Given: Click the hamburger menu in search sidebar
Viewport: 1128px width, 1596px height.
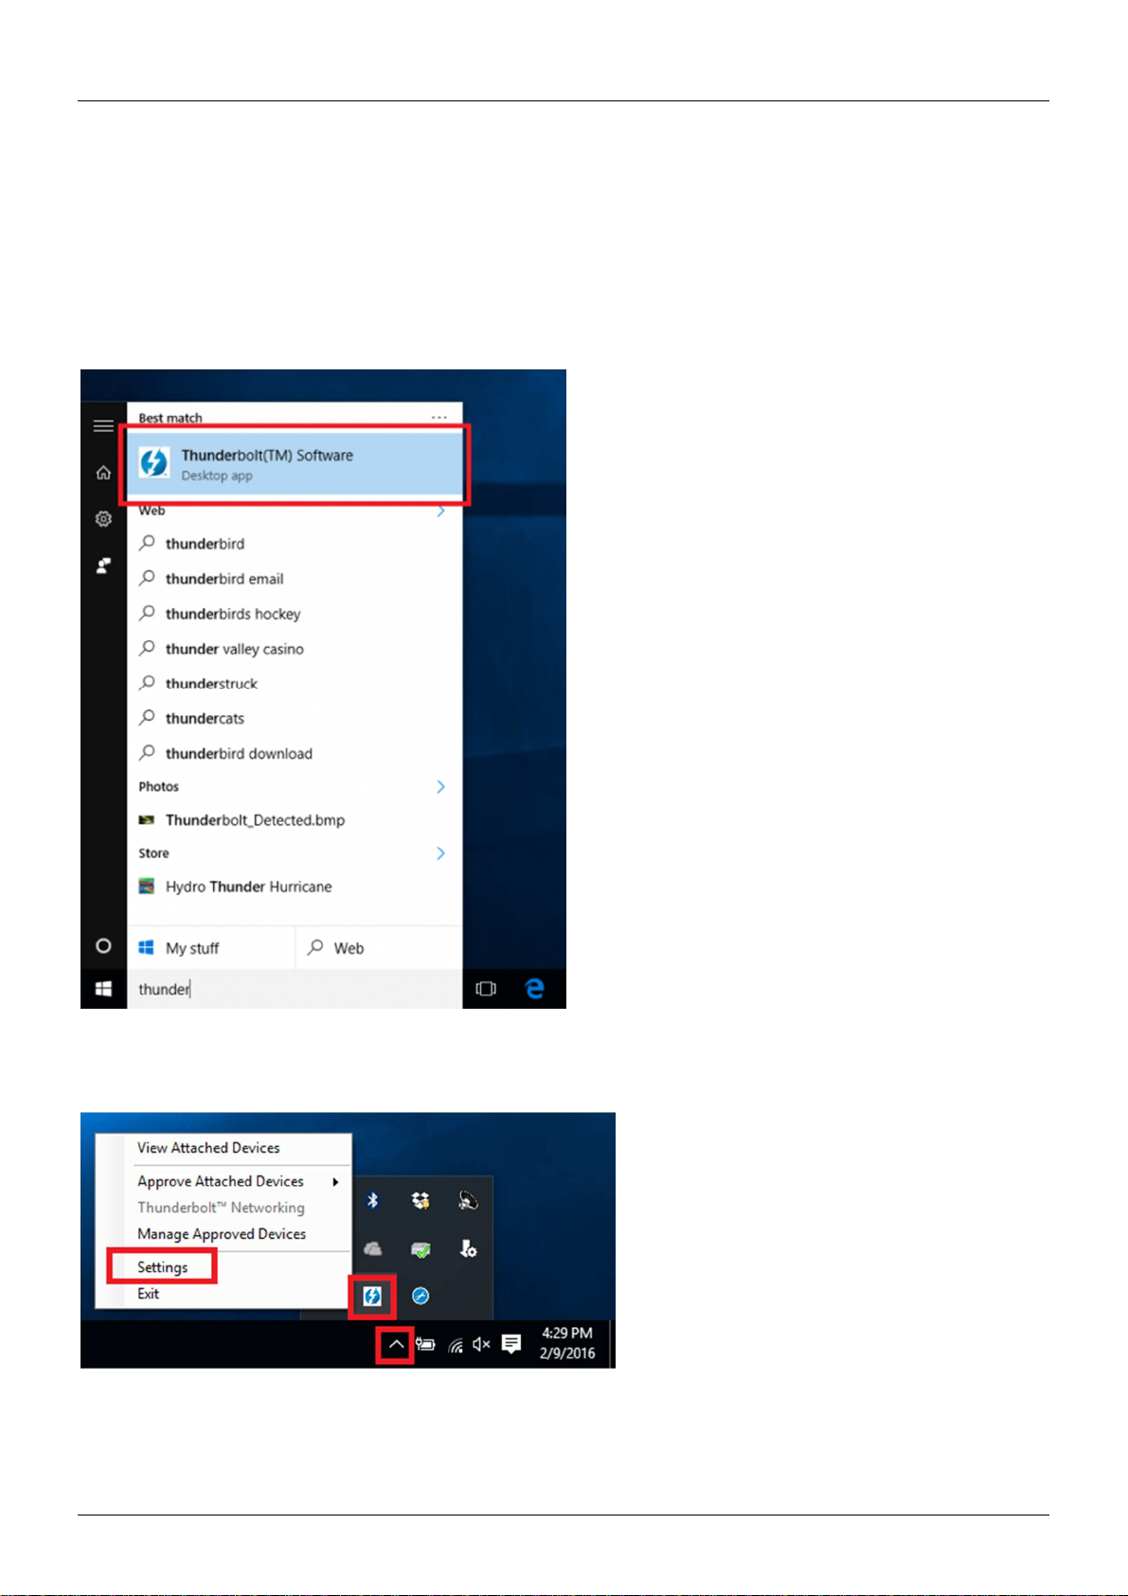Looking at the screenshot, I should pos(103,426).
